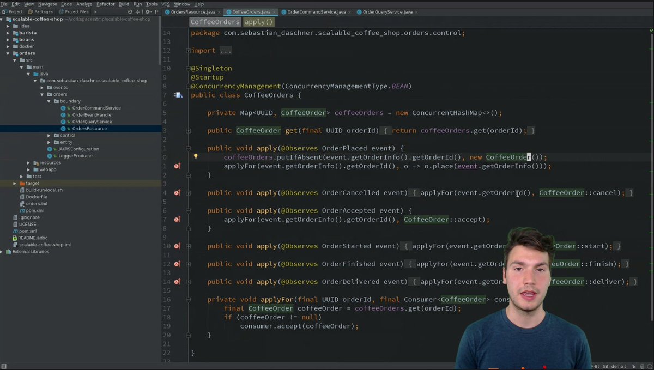Click the gutter marker next to OrderPlaced apply line
Viewport: 654px width, 370px height.
click(177, 166)
